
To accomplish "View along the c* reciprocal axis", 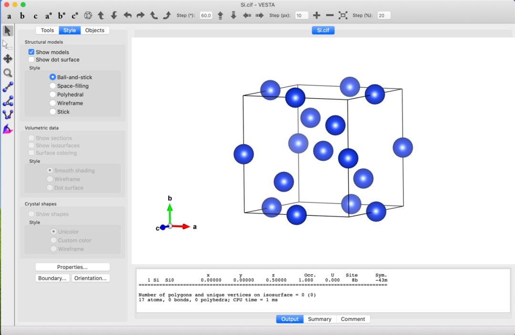I will [75, 16].
